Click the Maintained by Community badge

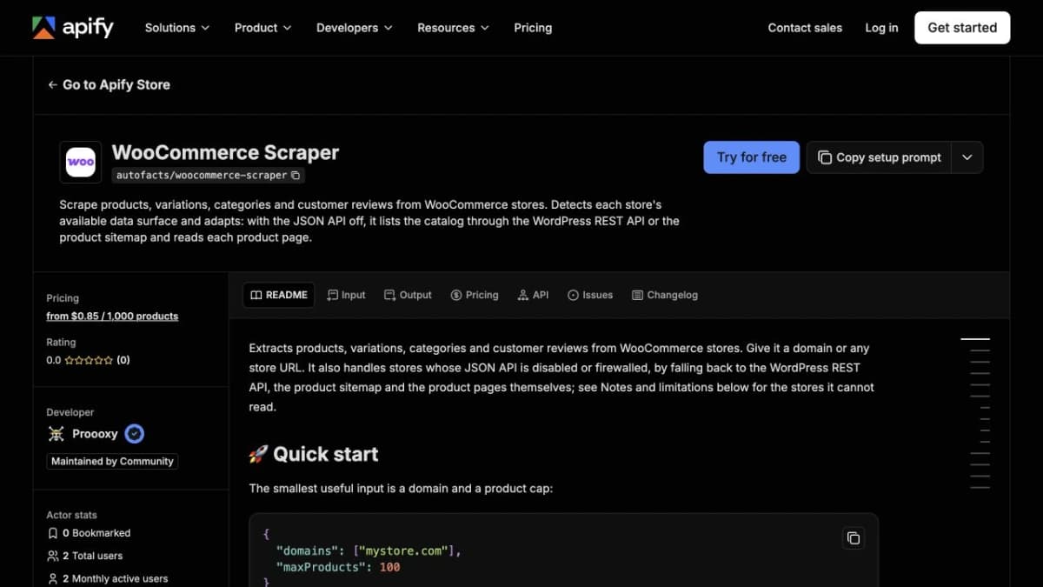point(112,461)
